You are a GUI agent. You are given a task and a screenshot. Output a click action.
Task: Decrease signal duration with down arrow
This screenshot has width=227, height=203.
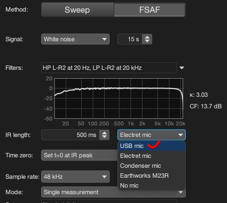[x=147, y=41]
